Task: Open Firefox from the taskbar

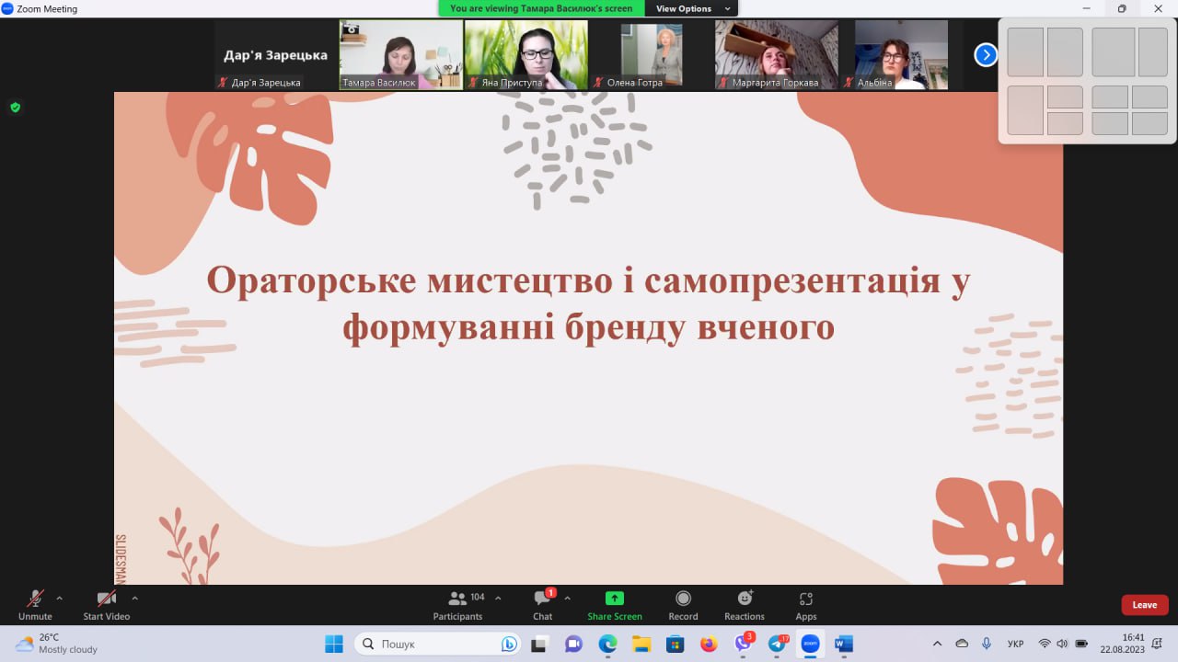Action: pos(709,644)
